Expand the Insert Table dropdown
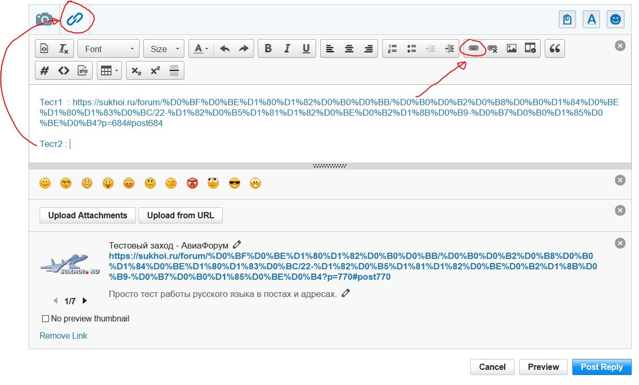The image size is (639, 385). point(109,71)
